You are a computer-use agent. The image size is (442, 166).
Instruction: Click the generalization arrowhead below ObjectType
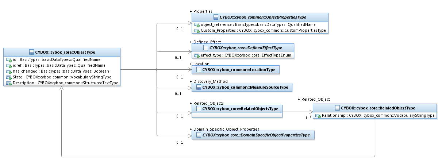click(x=62, y=89)
